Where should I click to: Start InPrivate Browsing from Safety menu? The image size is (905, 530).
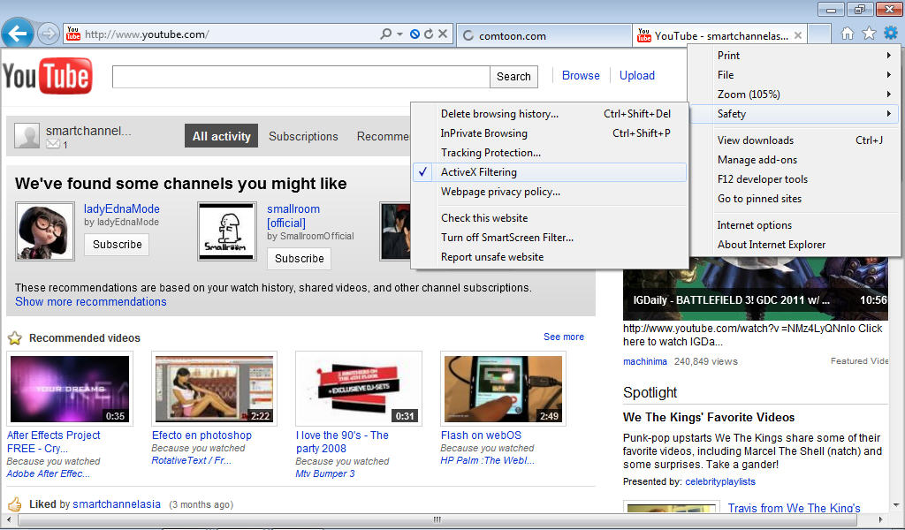(x=550, y=133)
